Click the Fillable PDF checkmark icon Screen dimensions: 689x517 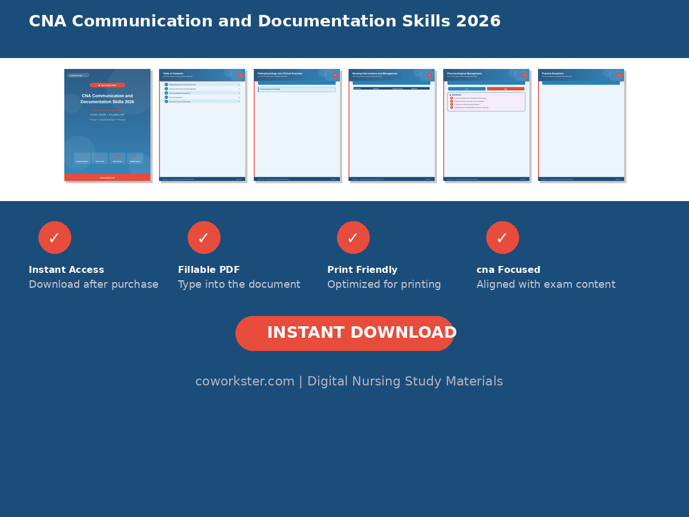pos(204,237)
